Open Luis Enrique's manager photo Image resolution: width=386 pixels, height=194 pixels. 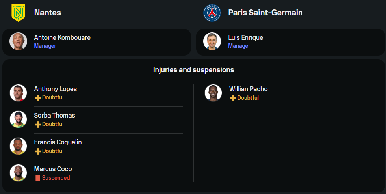pos(212,41)
